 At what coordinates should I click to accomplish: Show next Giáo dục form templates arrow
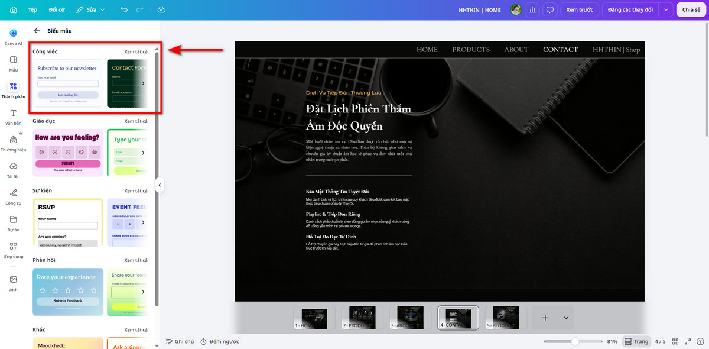(x=143, y=153)
